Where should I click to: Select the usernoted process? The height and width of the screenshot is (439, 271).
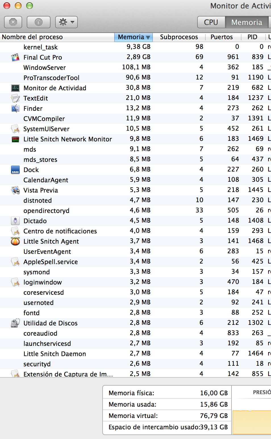(x=135, y=303)
